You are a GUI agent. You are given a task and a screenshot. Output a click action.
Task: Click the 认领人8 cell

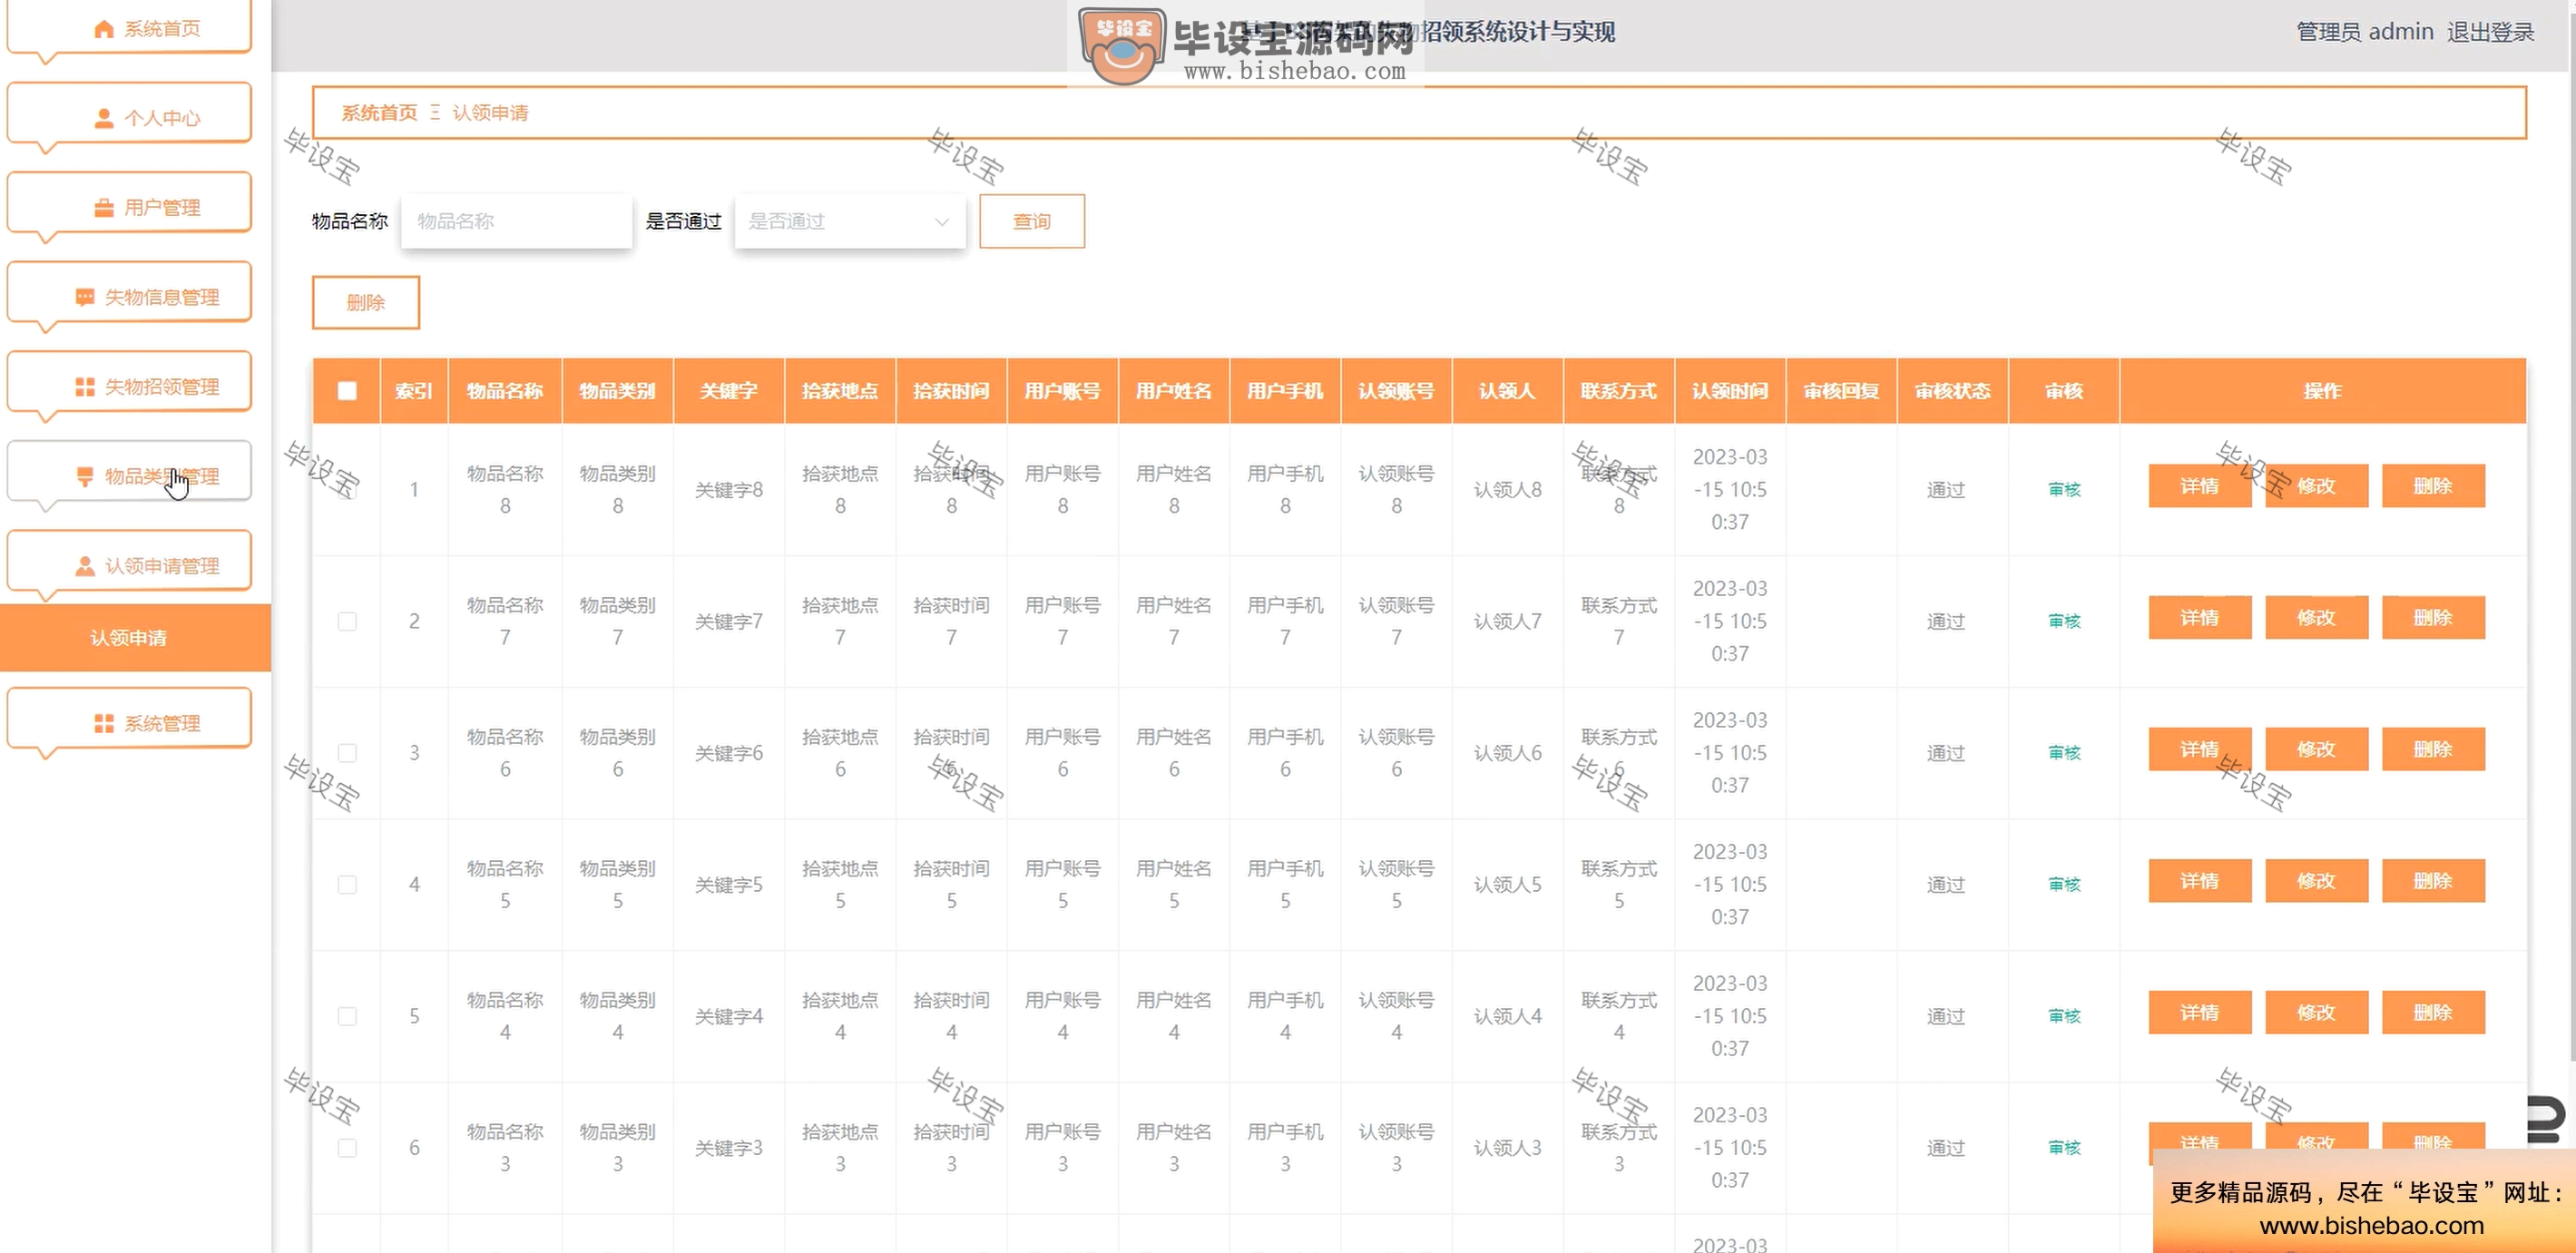click(x=1508, y=490)
